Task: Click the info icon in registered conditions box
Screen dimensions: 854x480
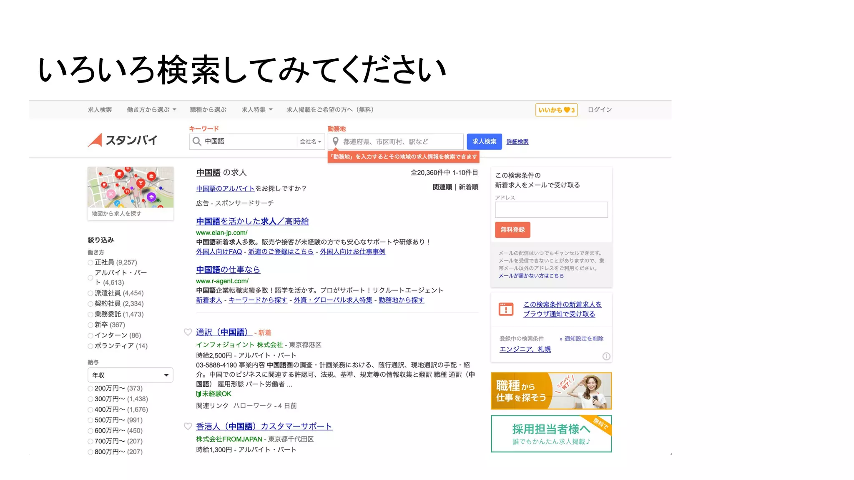Action: 606,356
